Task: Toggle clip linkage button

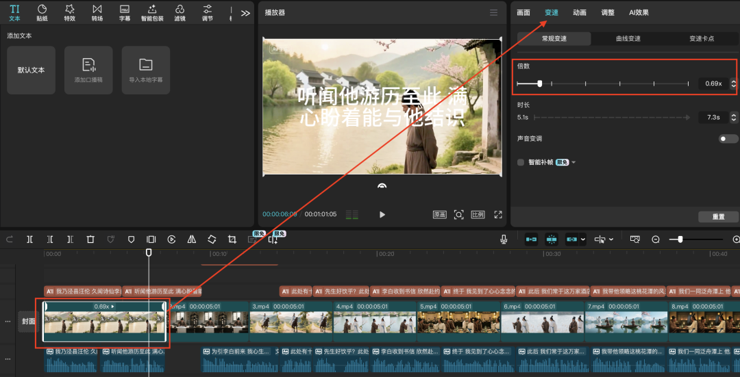Action: (x=571, y=239)
